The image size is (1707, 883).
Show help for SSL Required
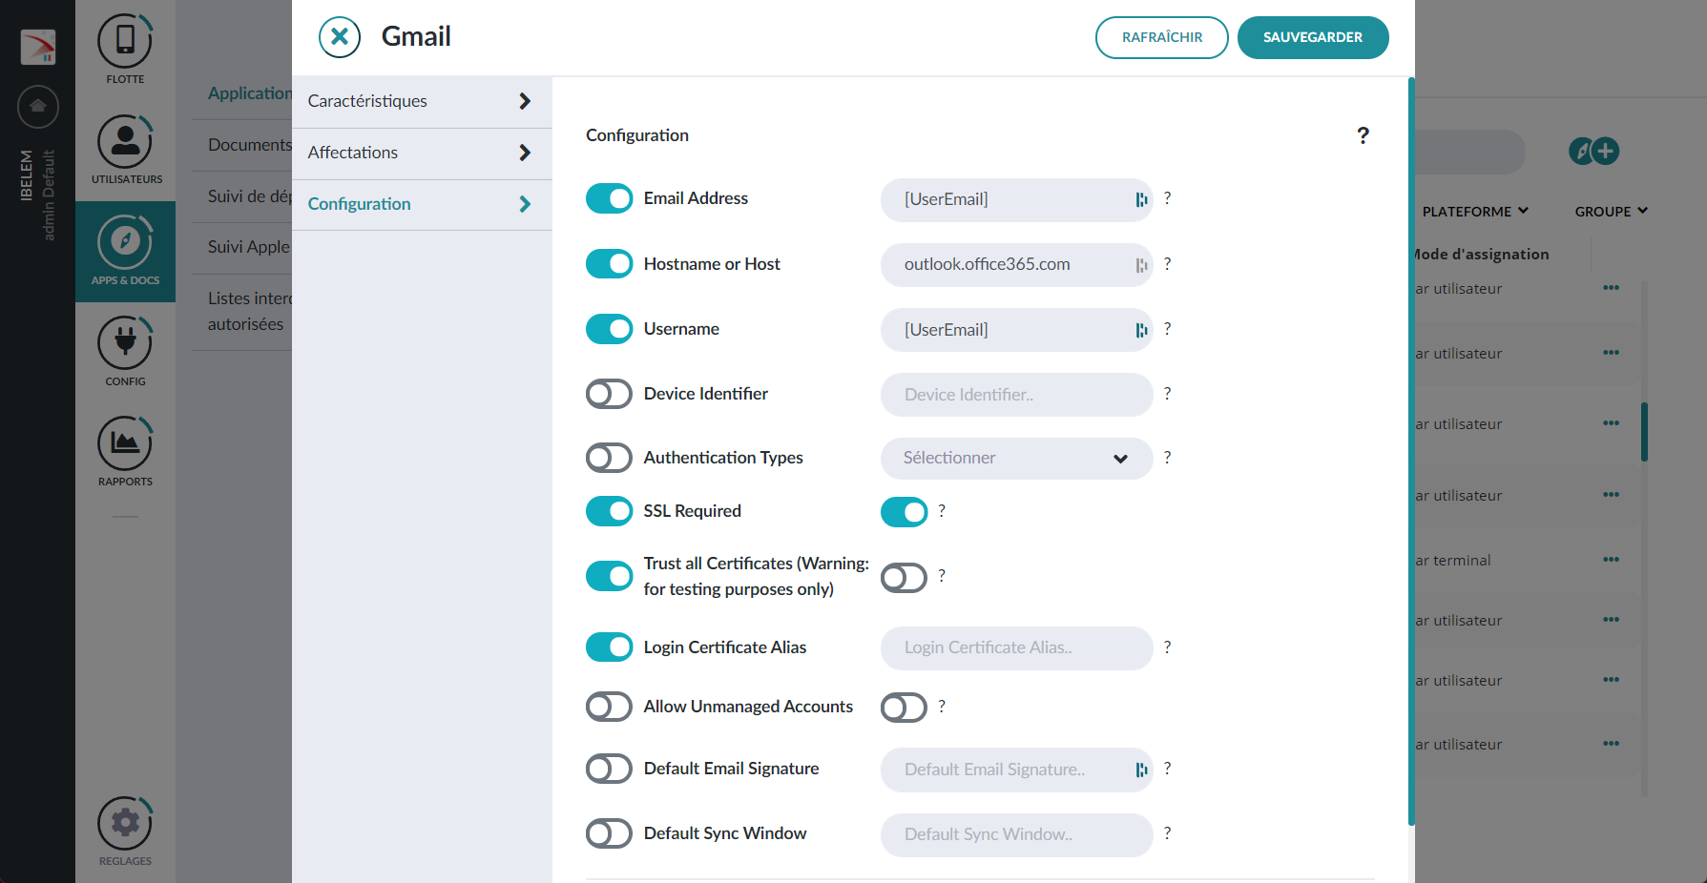click(942, 511)
